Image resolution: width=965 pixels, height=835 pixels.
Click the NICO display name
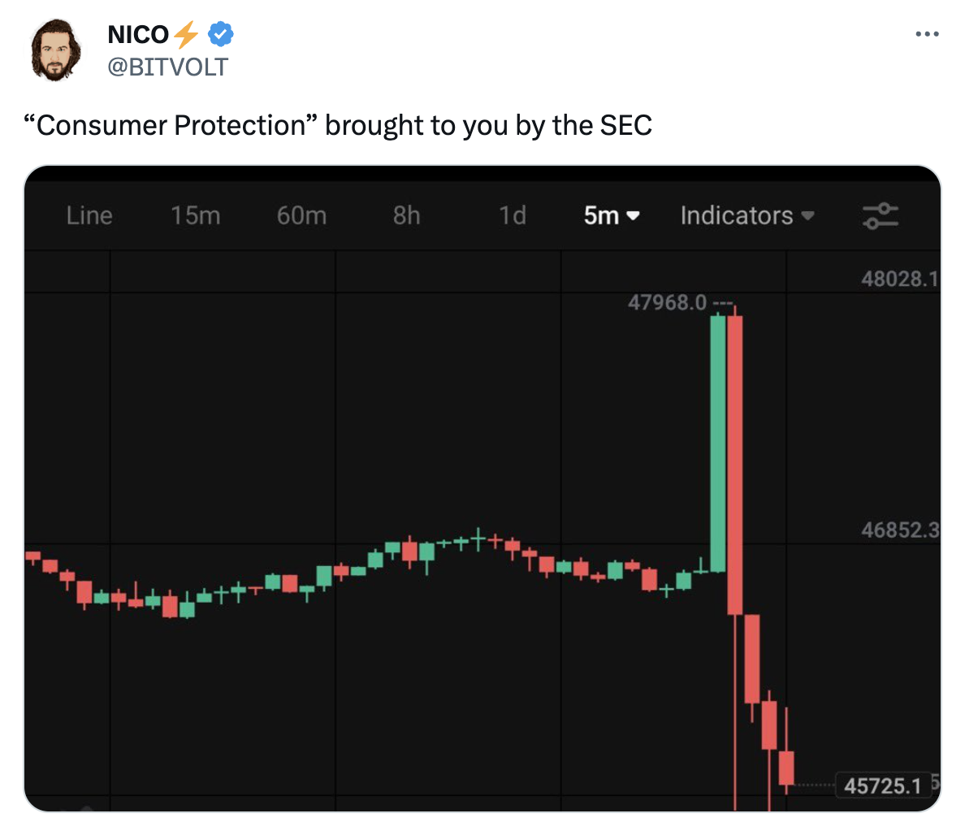(138, 35)
